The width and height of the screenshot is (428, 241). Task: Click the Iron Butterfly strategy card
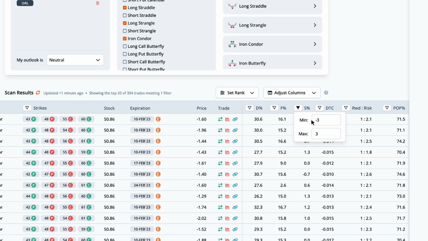coord(273,63)
